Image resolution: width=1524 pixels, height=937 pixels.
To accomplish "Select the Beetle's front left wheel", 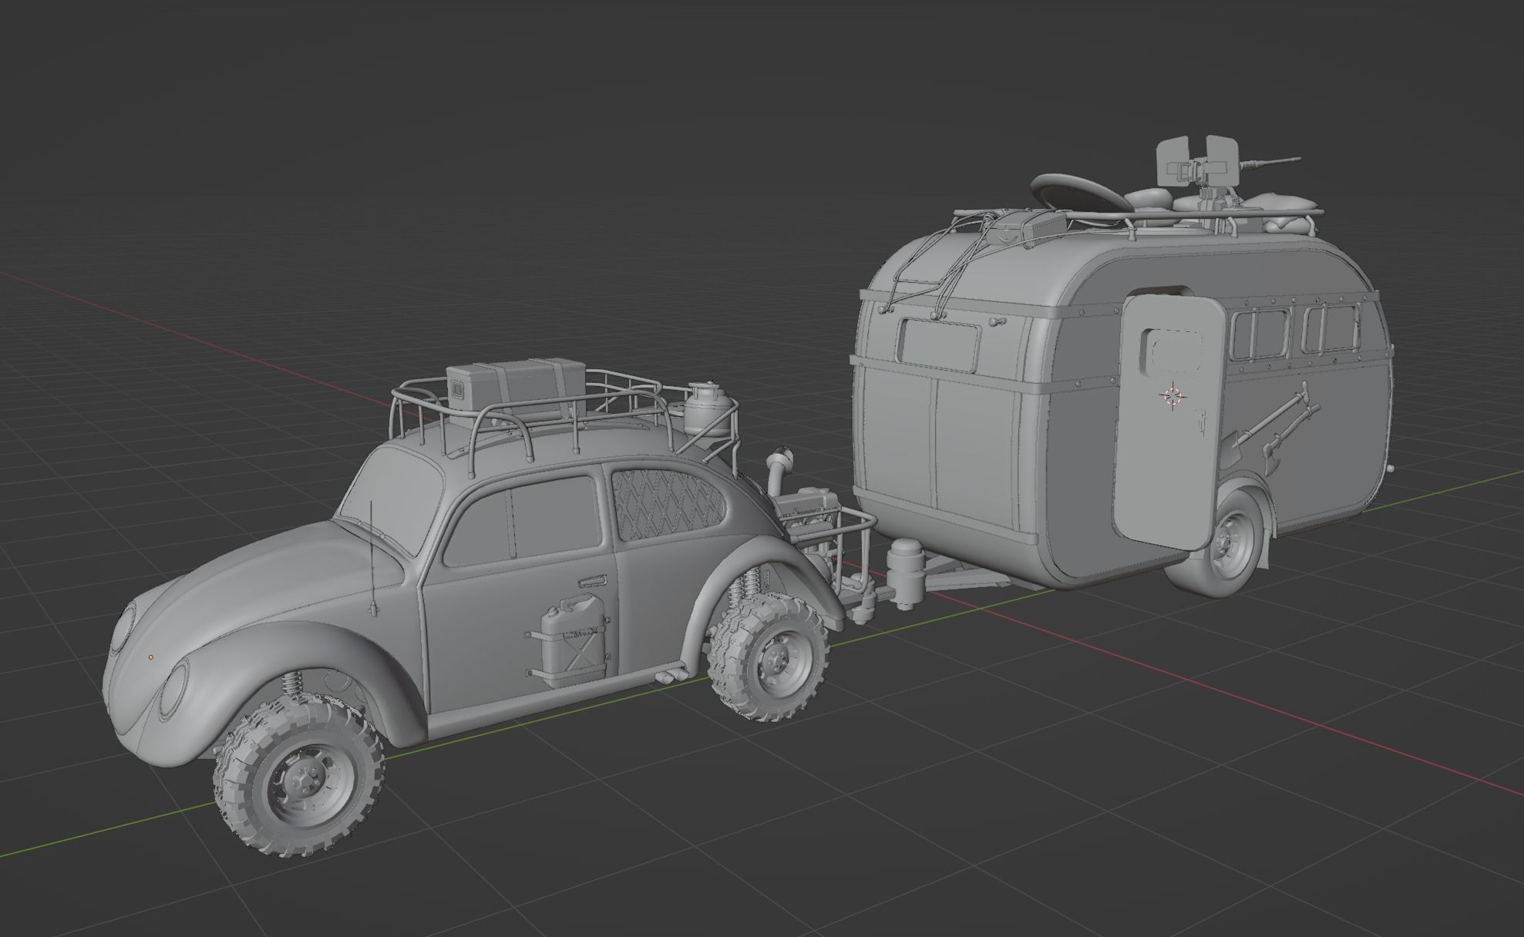I will point(298,776).
